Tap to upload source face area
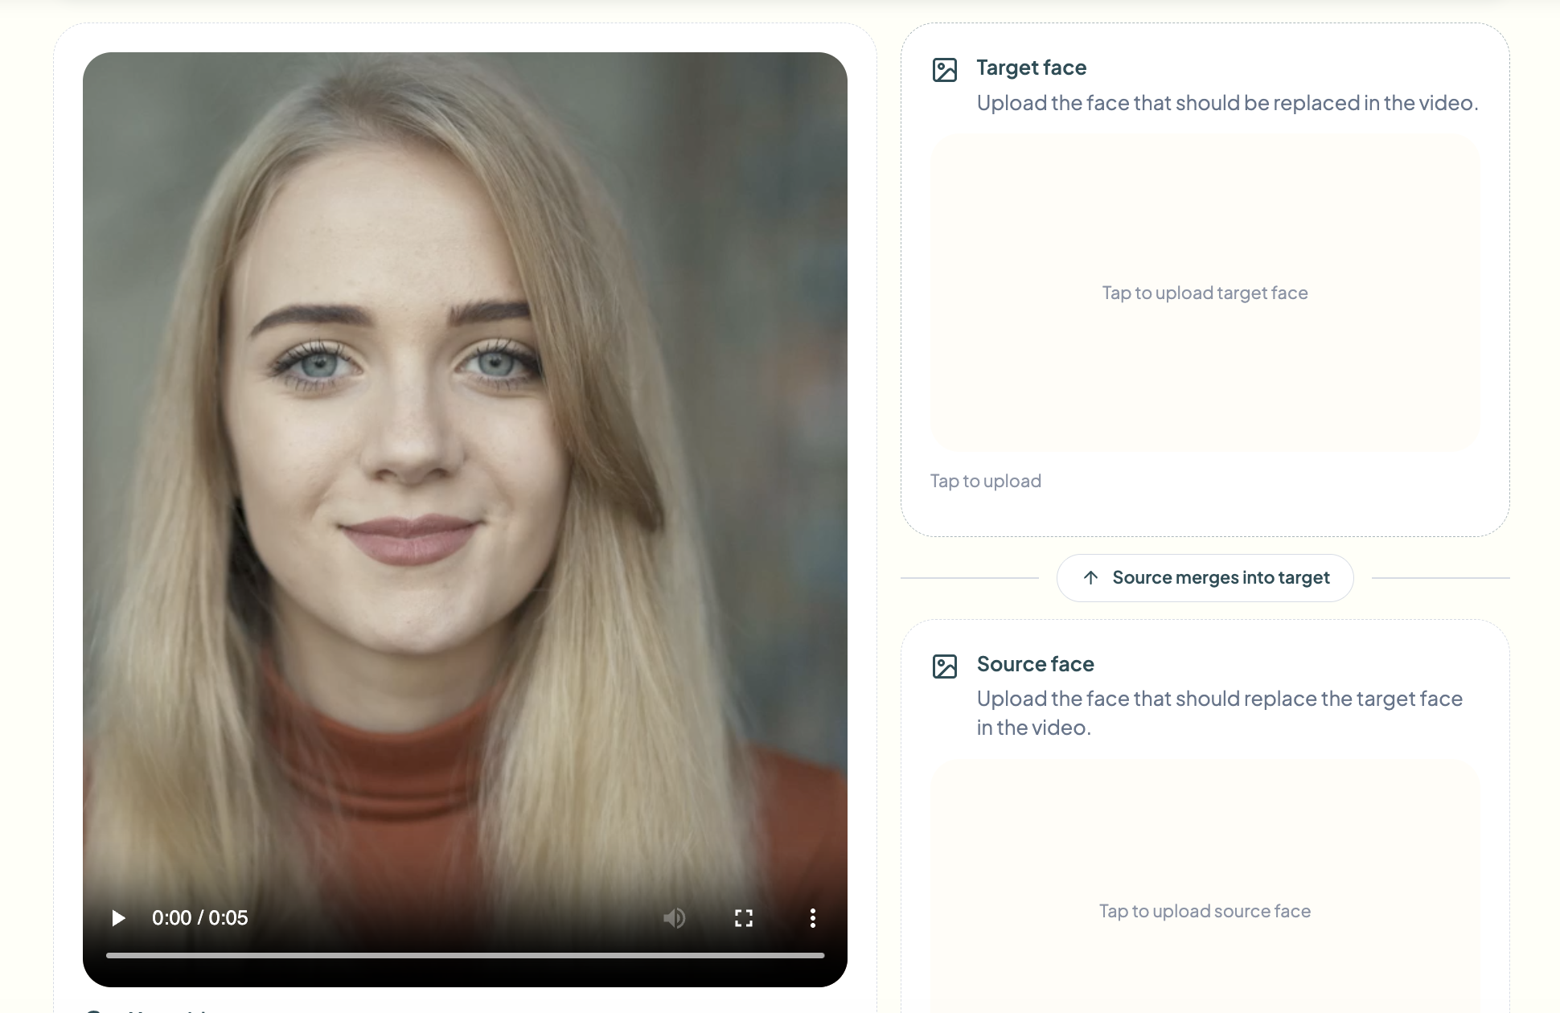This screenshot has height=1013, width=1560. tap(1205, 887)
